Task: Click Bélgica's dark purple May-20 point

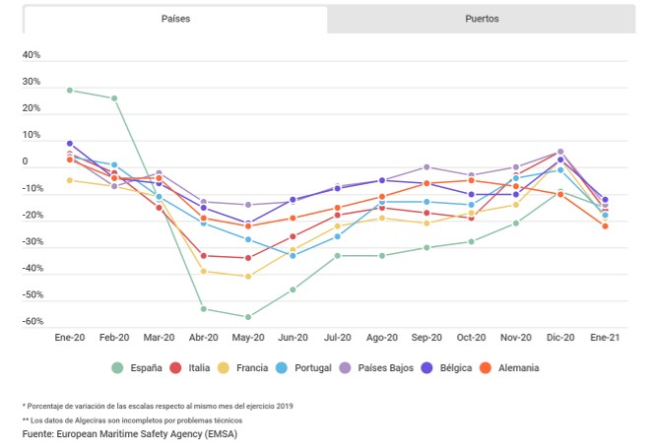Action: point(248,223)
